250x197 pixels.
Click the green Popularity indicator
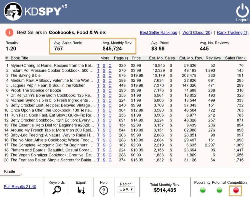click(203, 190)
